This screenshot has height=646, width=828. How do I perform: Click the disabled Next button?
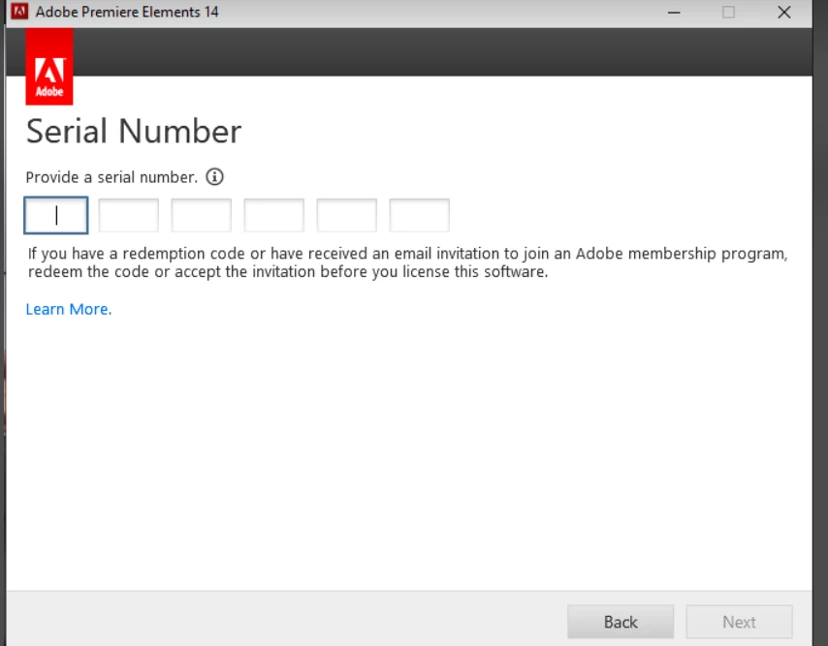click(x=739, y=622)
